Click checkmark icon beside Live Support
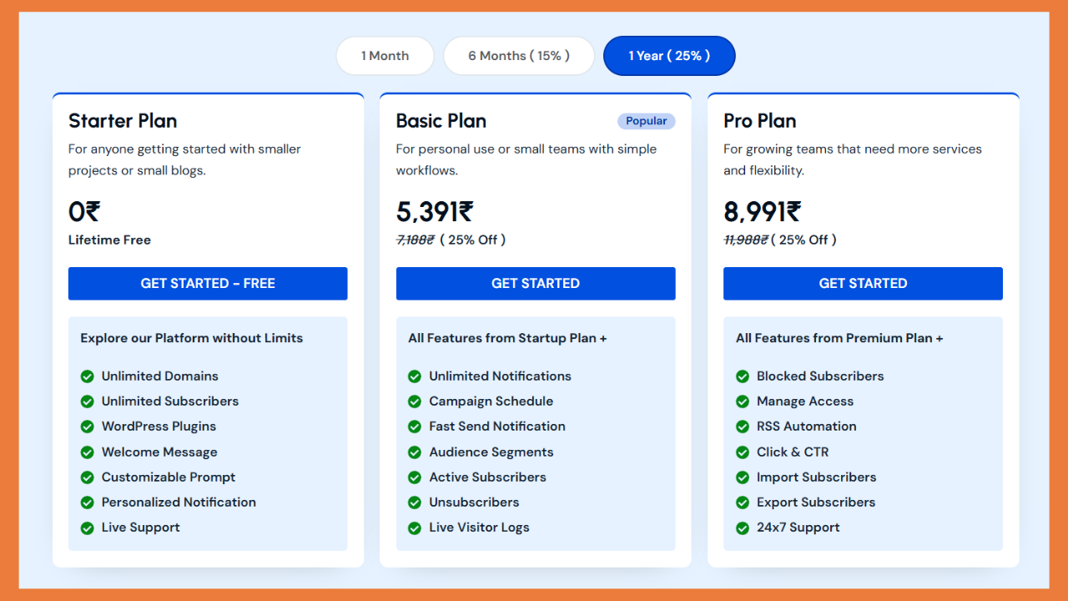 click(x=87, y=528)
